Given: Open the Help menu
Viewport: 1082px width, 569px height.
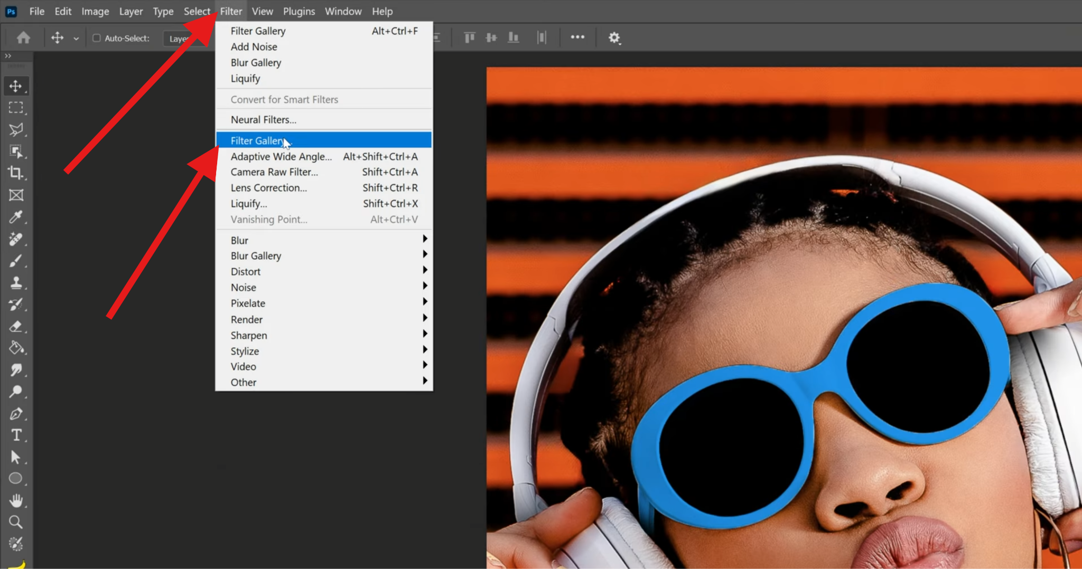Looking at the screenshot, I should tap(383, 11).
